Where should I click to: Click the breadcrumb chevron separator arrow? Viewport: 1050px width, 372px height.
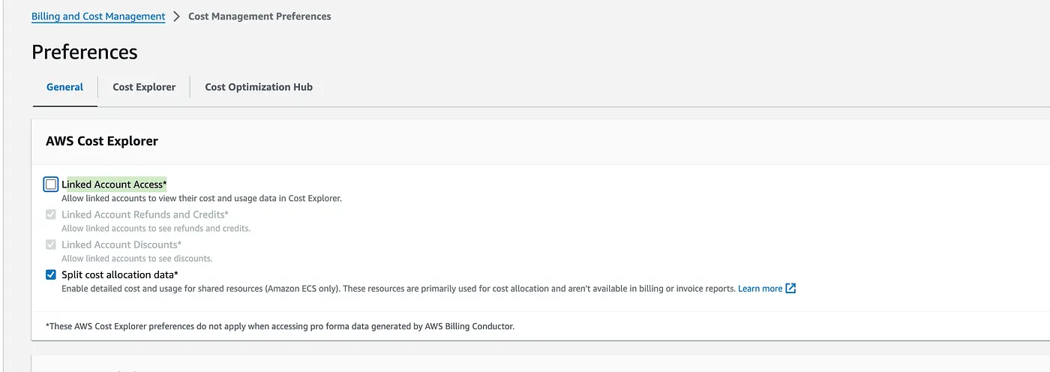[x=177, y=16]
